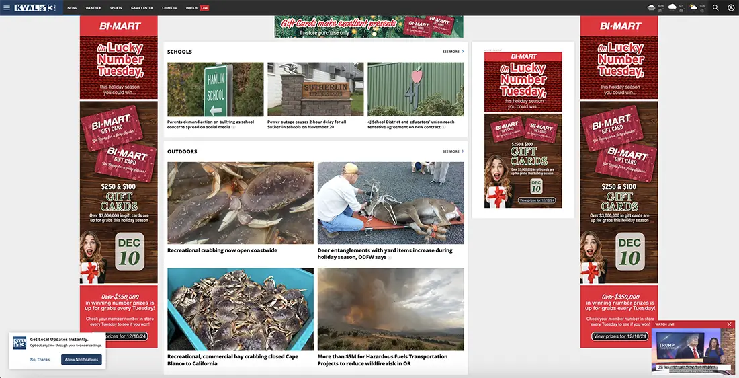Click the right sidebar Bi-Mart skyscraper ad
Image resolution: width=739 pixels, height=378 pixels.
pos(619,182)
